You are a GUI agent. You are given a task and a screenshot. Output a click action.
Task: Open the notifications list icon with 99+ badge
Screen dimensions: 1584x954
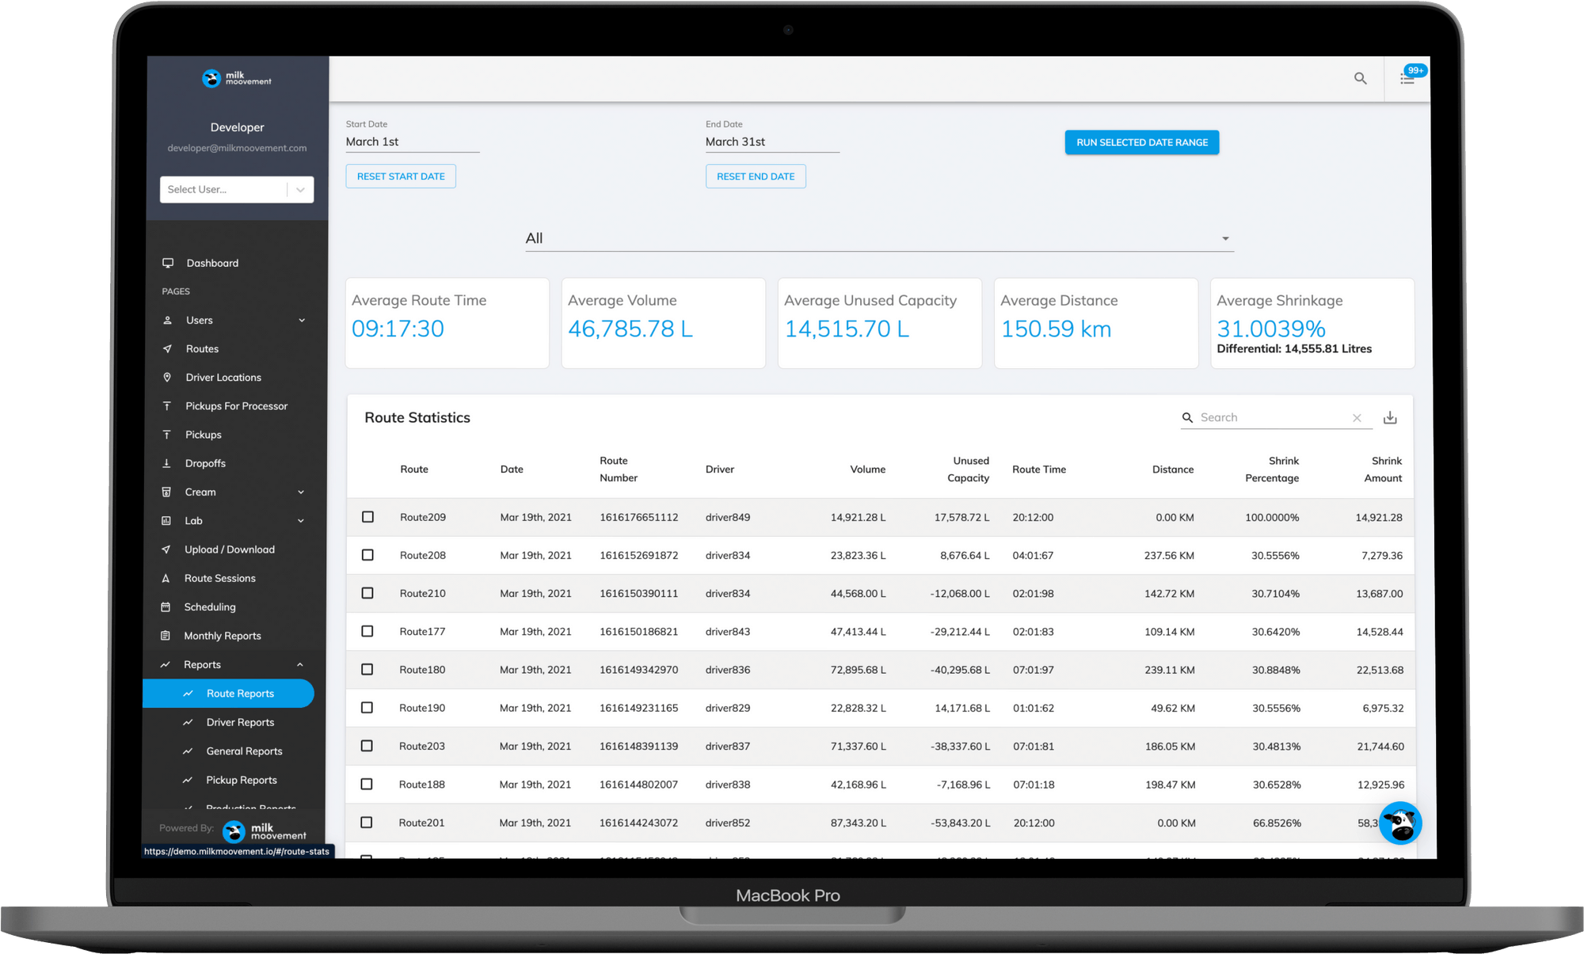tap(1407, 78)
